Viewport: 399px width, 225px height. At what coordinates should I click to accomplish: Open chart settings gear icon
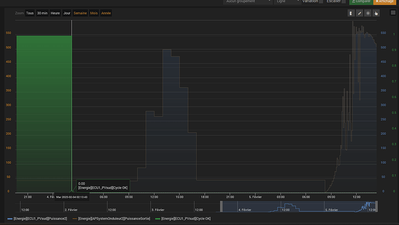pyautogui.click(x=368, y=13)
